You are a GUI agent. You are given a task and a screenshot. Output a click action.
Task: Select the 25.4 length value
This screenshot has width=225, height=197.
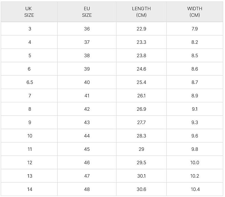pyautogui.click(x=141, y=82)
